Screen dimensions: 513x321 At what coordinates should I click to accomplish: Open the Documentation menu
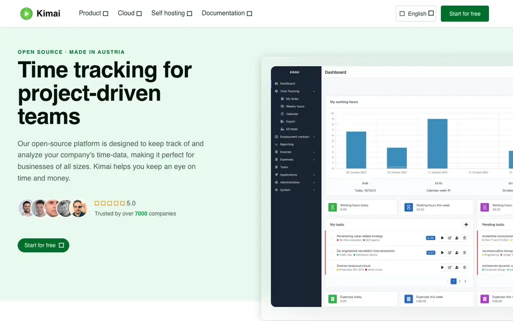227,13
